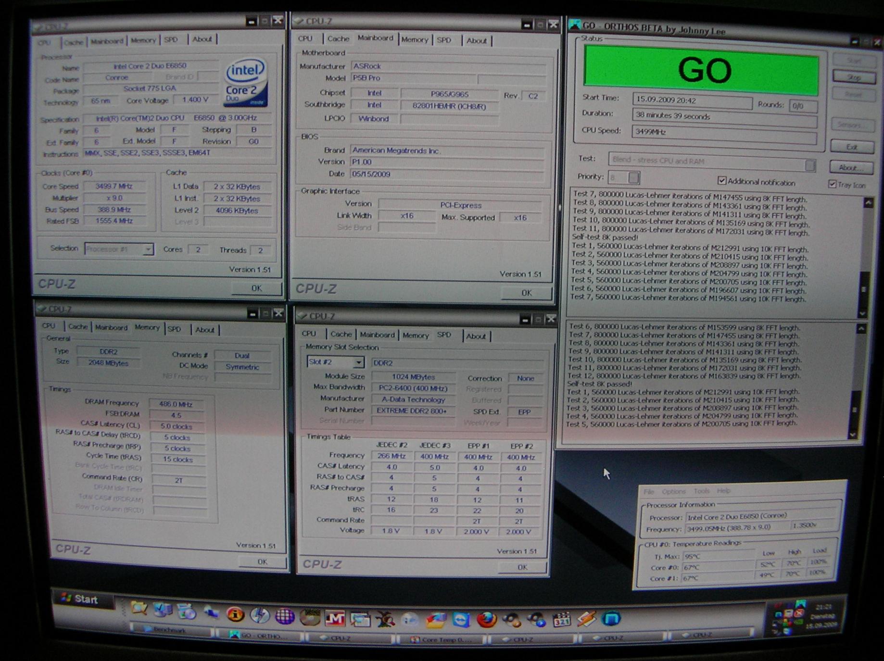Click the Exit button in Orthos

[852, 147]
